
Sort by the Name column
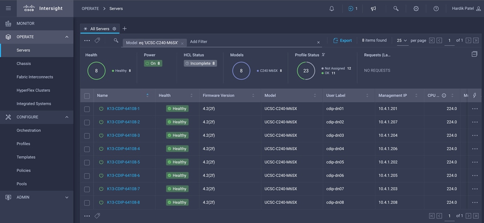point(147,95)
